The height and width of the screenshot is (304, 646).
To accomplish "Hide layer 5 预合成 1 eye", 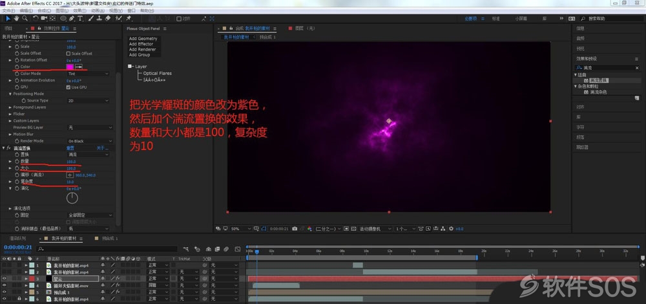I will (x=5, y=292).
